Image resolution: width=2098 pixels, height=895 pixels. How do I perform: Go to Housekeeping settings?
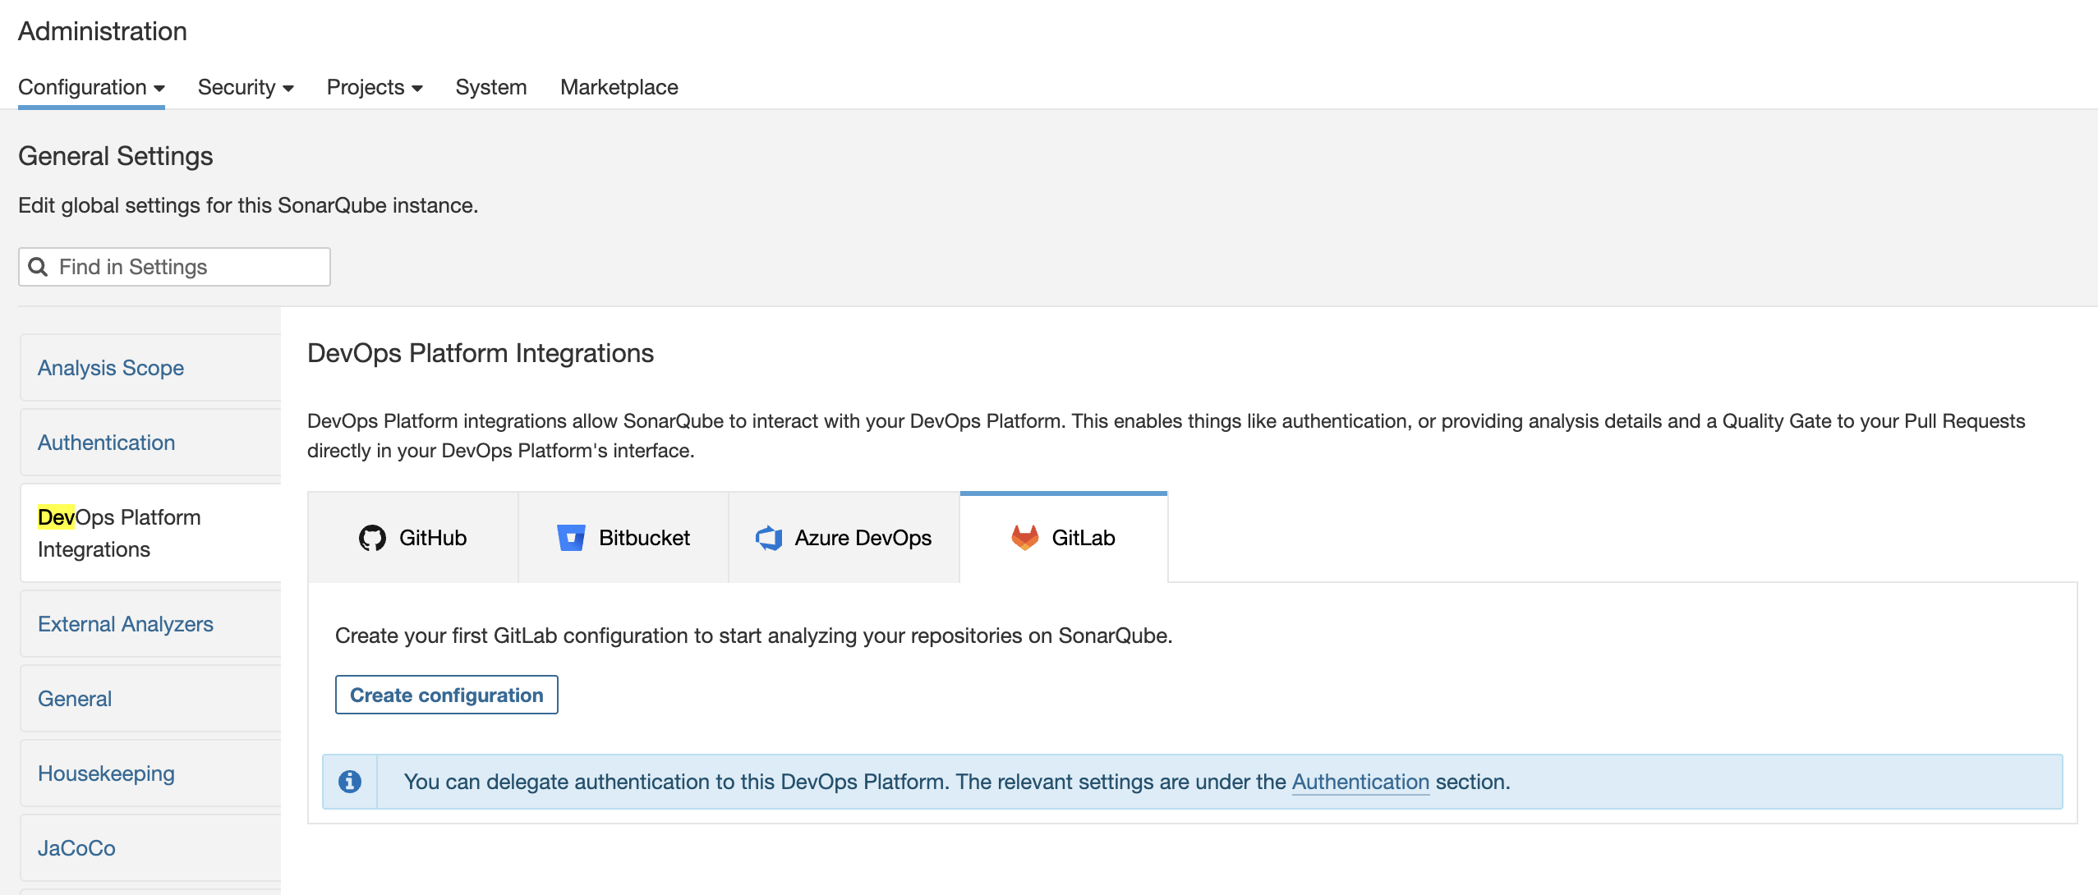(106, 773)
